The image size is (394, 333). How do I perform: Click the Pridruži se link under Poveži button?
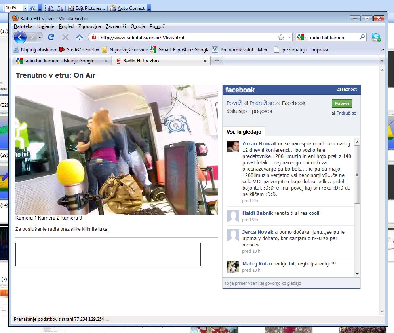[x=346, y=113]
